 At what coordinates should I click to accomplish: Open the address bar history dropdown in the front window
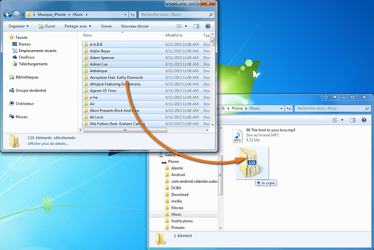pyautogui.click(x=125, y=15)
